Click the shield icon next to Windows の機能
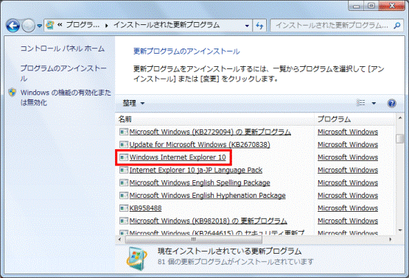Viewport: 409px width, 278px height. click(x=12, y=93)
